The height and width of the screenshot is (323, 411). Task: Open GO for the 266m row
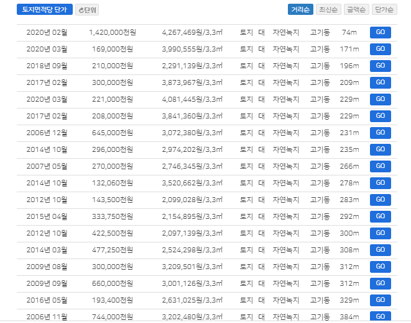381,166
